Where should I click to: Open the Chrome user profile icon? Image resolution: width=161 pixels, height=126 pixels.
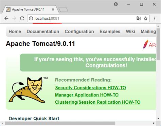(x=116, y=4)
